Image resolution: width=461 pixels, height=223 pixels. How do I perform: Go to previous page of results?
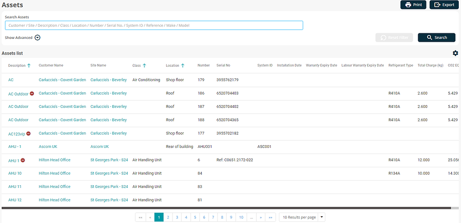(x=150, y=217)
